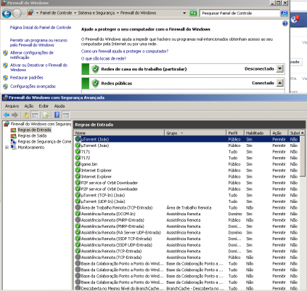Open Ativar ou Desativar o Firewall link

pyautogui.click(x=38, y=68)
